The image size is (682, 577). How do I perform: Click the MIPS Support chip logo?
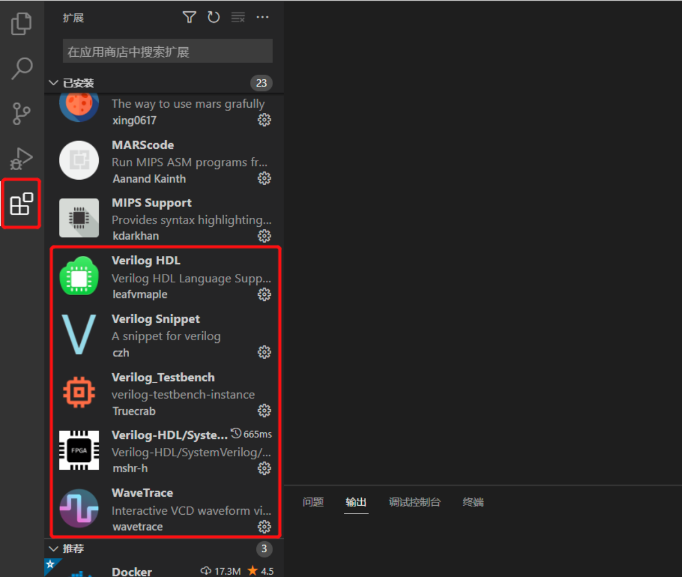[x=79, y=218]
